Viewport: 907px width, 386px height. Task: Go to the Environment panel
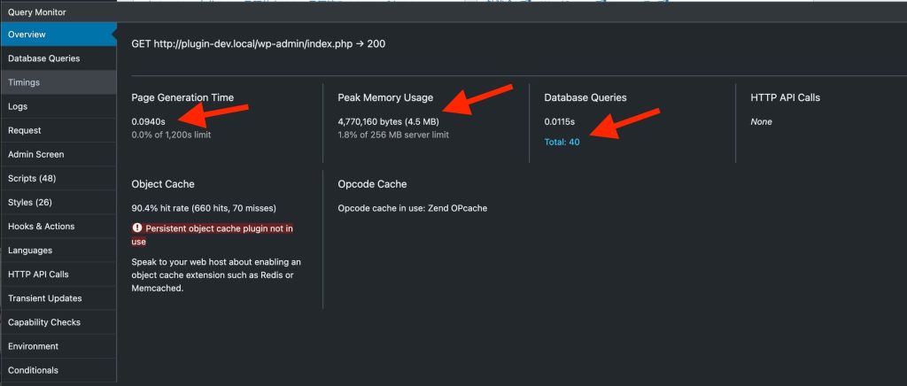pyautogui.click(x=34, y=346)
